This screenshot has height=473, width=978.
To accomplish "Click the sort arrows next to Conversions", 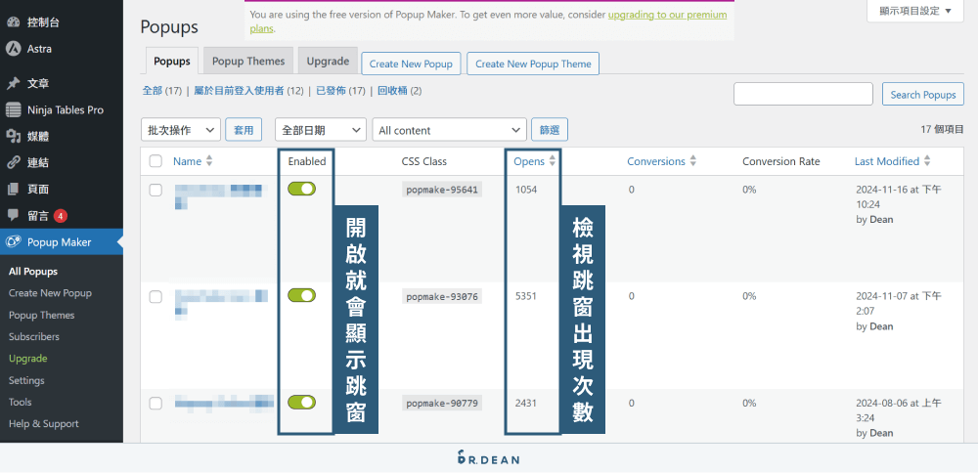I will pos(693,161).
